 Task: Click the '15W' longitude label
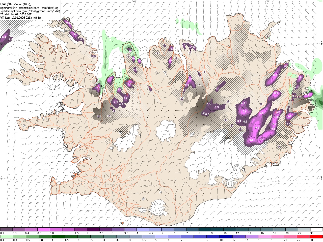coord(267,1)
